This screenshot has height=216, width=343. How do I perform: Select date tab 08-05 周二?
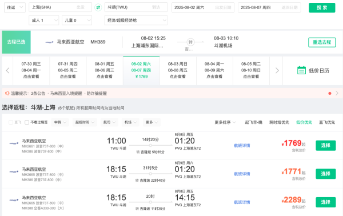coord(251,70)
